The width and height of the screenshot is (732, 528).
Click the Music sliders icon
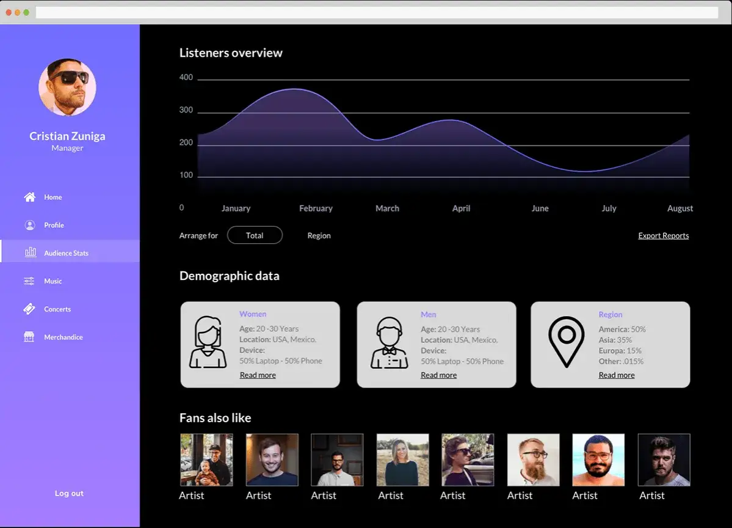29,281
